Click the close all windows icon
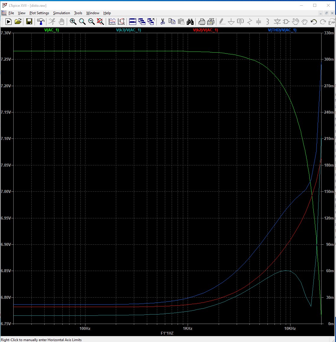This screenshot has width=336, height=342. click(x=151, y=21)
